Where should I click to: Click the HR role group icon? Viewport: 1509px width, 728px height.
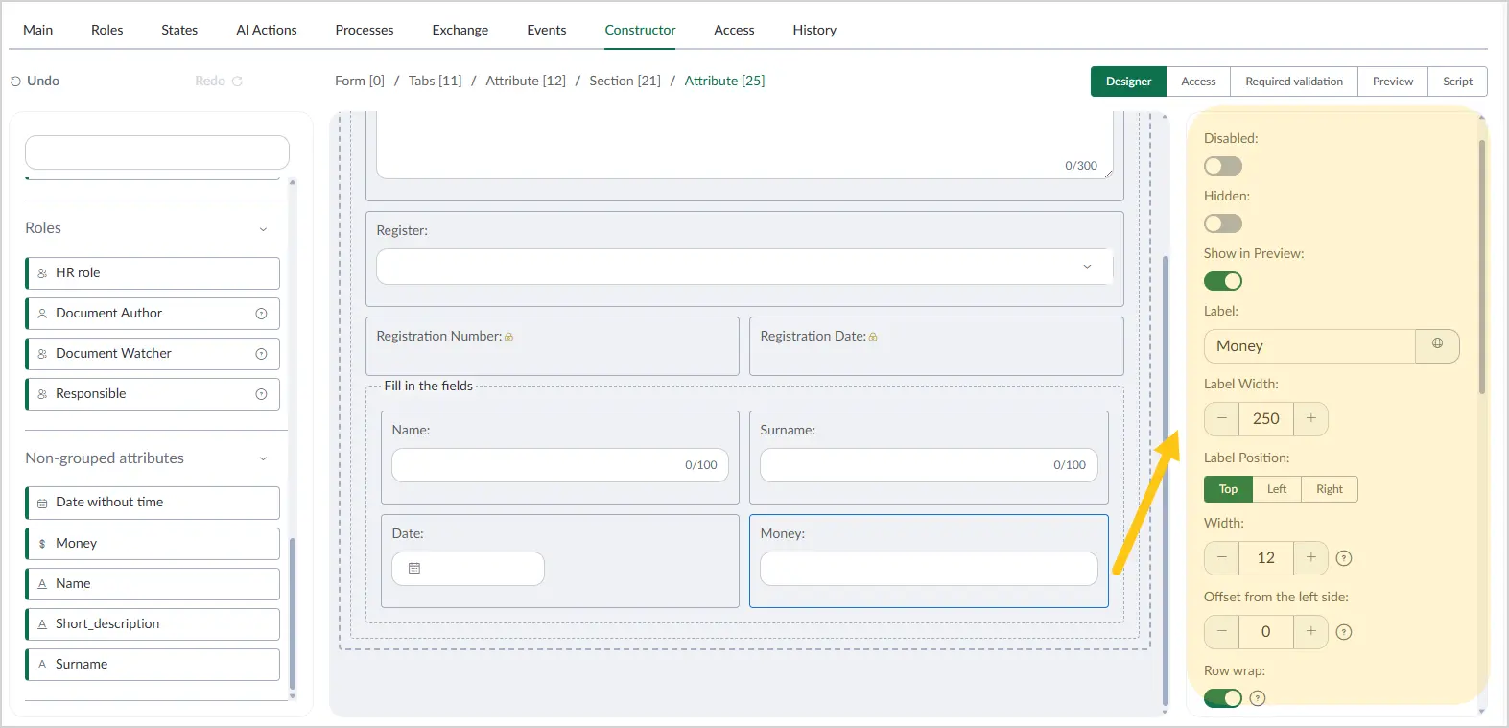pyautogui.click(x=42, y=273)
